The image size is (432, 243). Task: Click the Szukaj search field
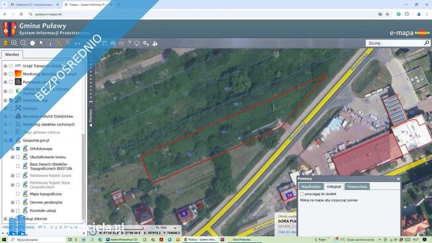(x=395, y=43)
